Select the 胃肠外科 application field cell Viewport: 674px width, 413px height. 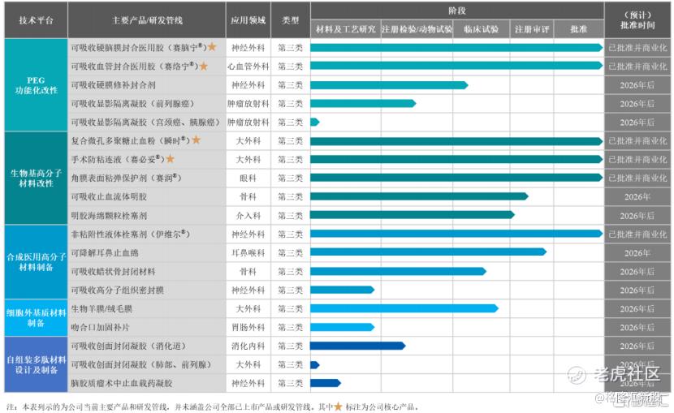[248, 327]
